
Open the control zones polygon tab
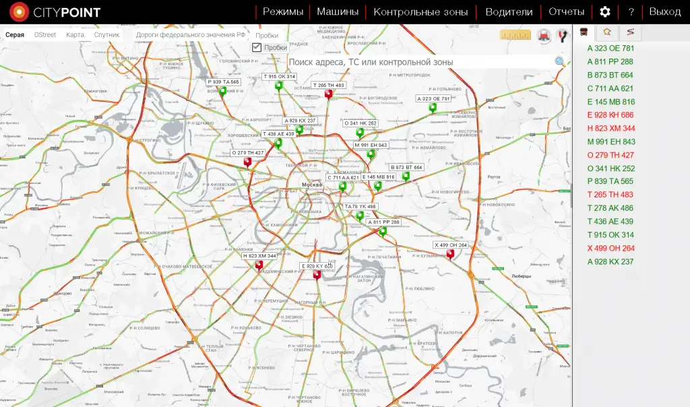[x=607, y=32]
